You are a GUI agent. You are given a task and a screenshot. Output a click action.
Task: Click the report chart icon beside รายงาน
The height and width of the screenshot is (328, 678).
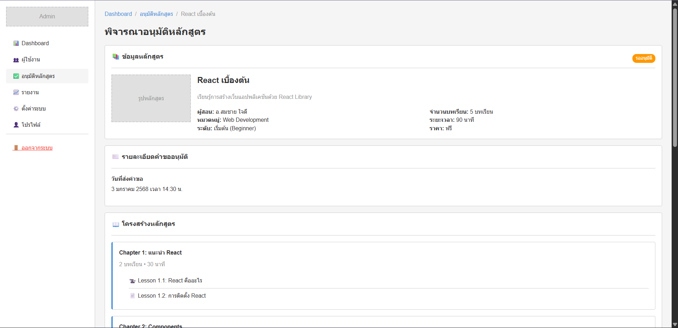click(16, 93)
